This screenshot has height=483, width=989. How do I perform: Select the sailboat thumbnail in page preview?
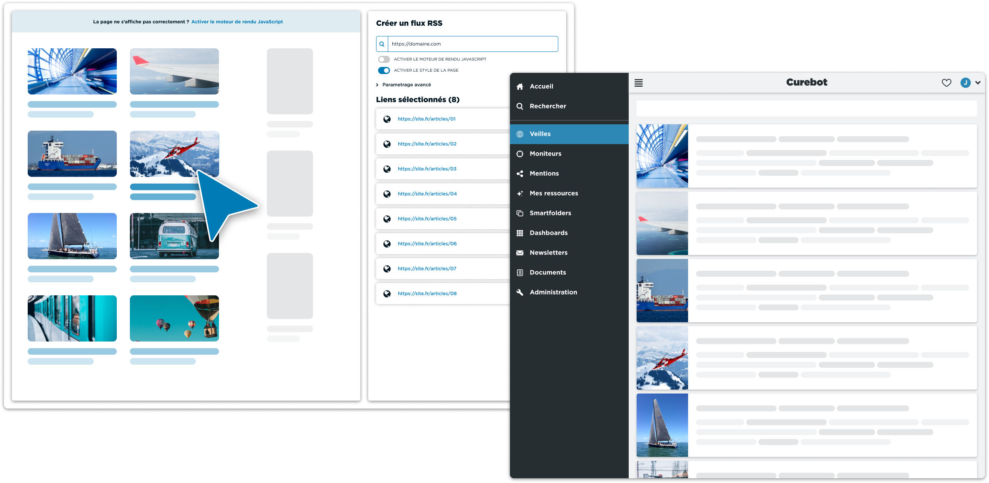coord(72,236)
